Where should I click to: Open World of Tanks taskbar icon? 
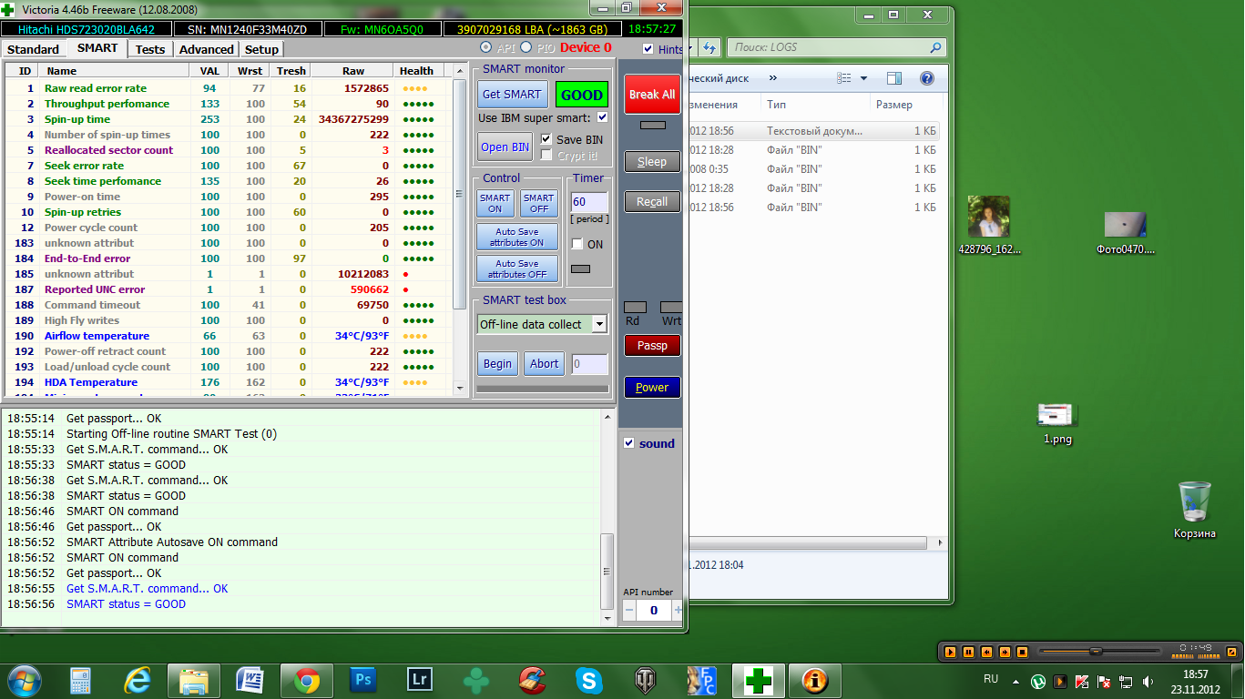coord(646,680)
